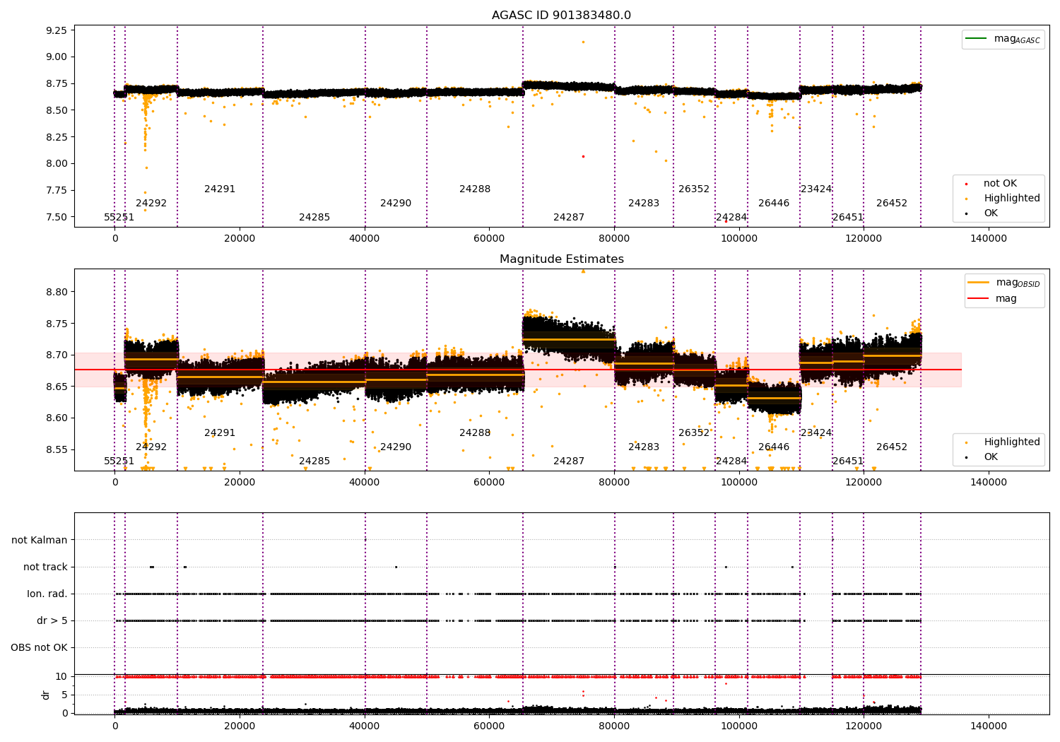Click OBSID label 24284 in the middle plot
This screenshot has width=1060, height=742.
click(x=731, y=461)
